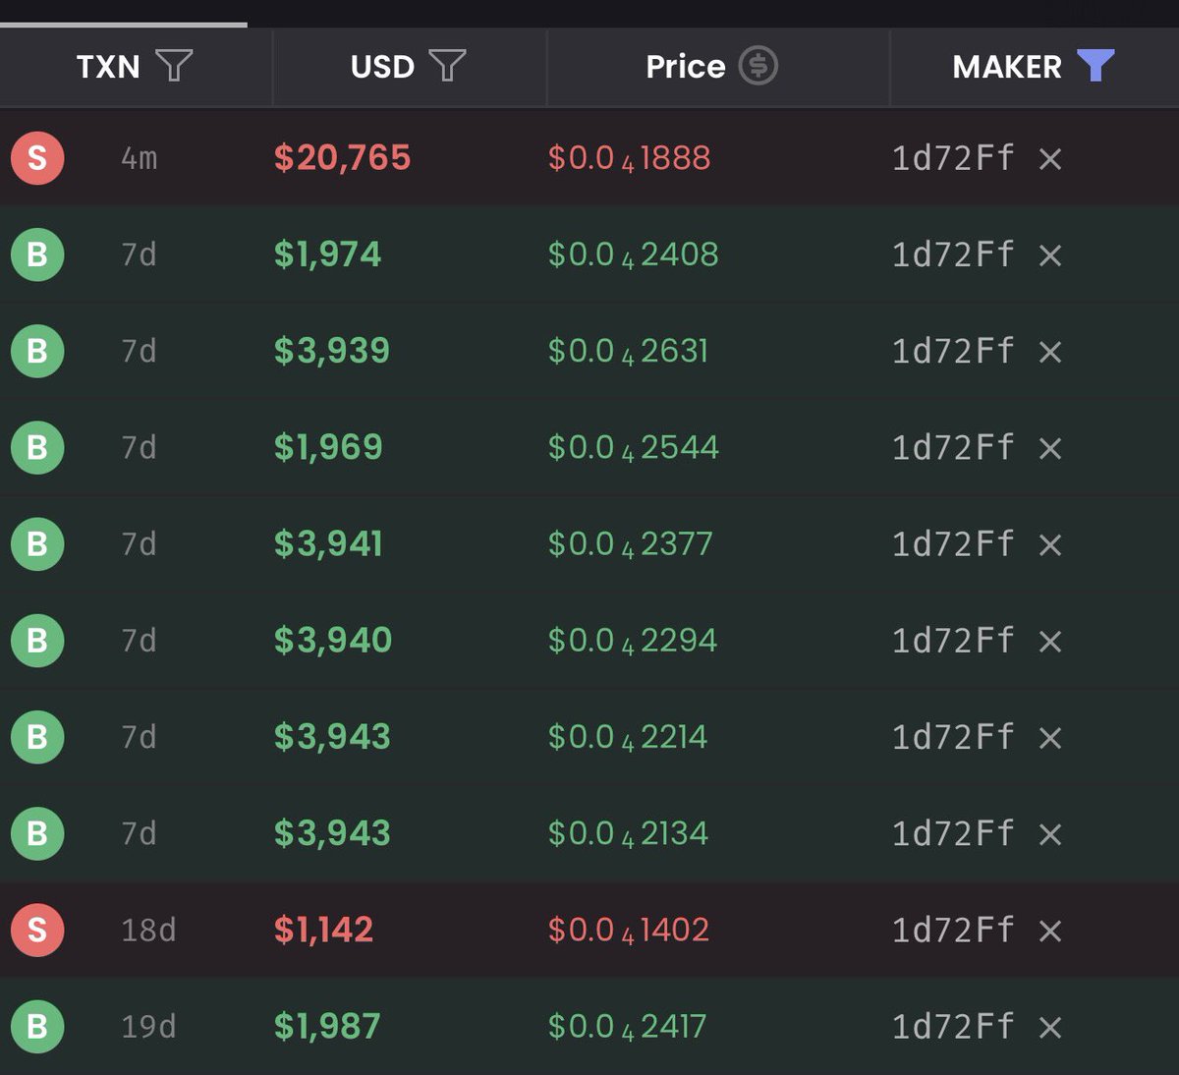Click the price $0.0₄2417

click(627, 1026)
